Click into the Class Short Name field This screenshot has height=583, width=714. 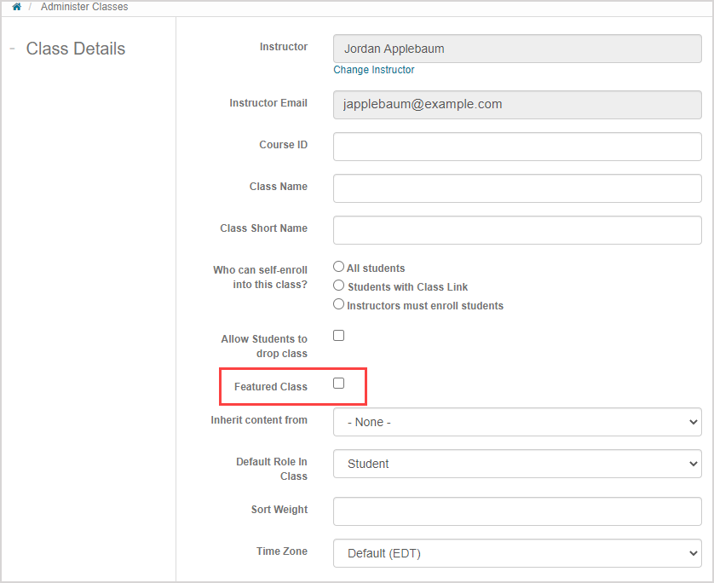point(517,230)
